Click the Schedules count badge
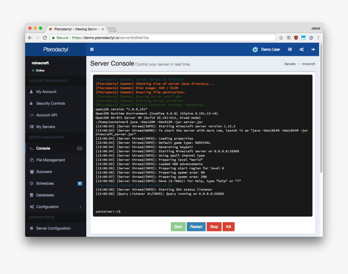The image size is (348, 274). tap(80, 183)
